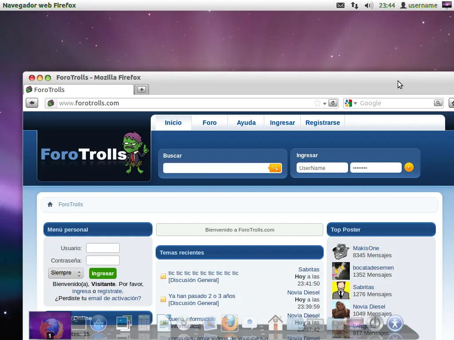
Task: Click the ingresa link
Action: point(82,291)
